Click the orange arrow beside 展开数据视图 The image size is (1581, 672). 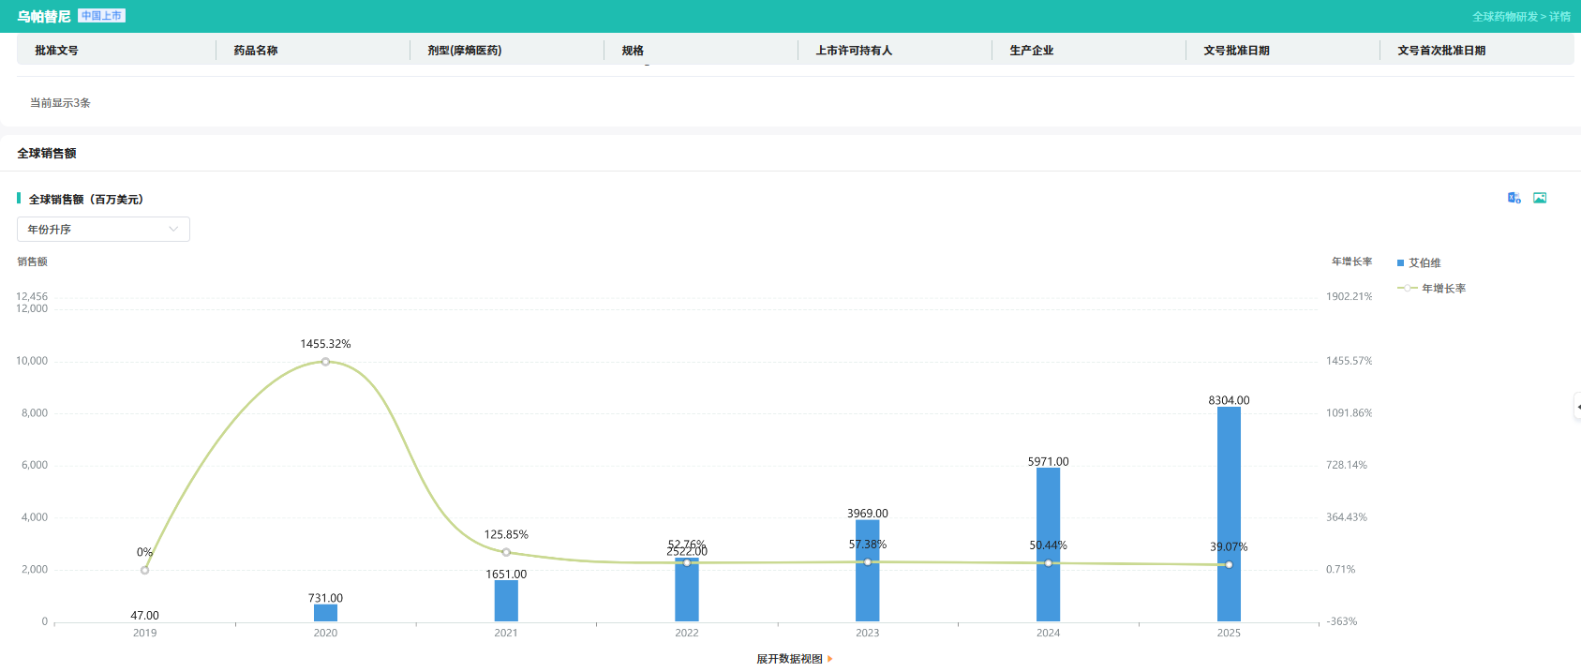click(x=830, y=659)
